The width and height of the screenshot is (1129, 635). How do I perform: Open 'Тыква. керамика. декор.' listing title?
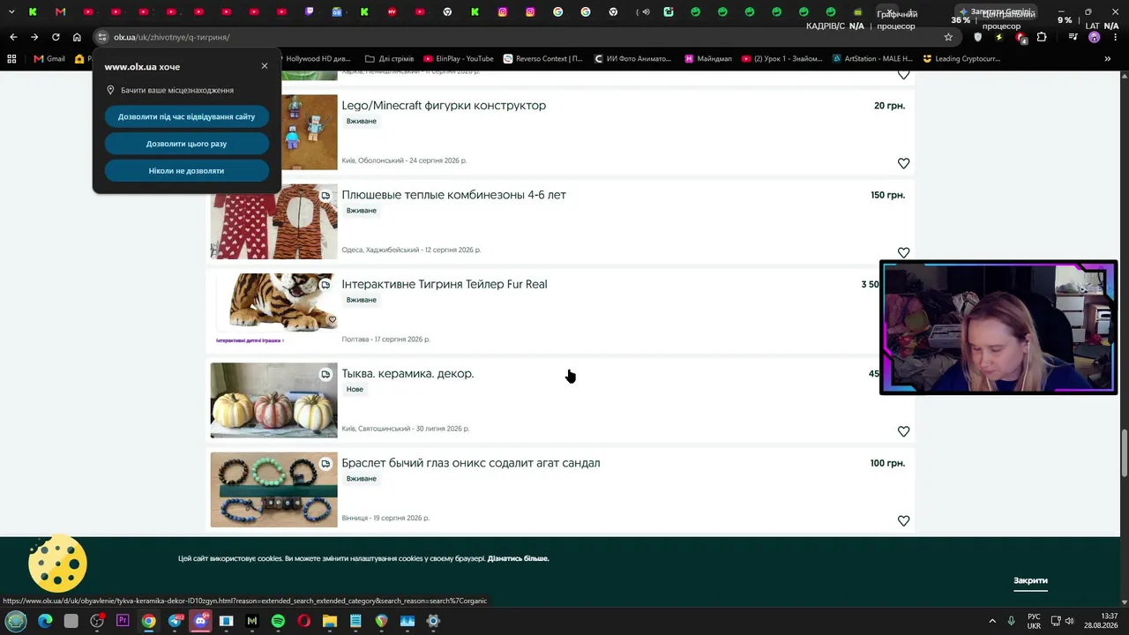click(407, 374)
